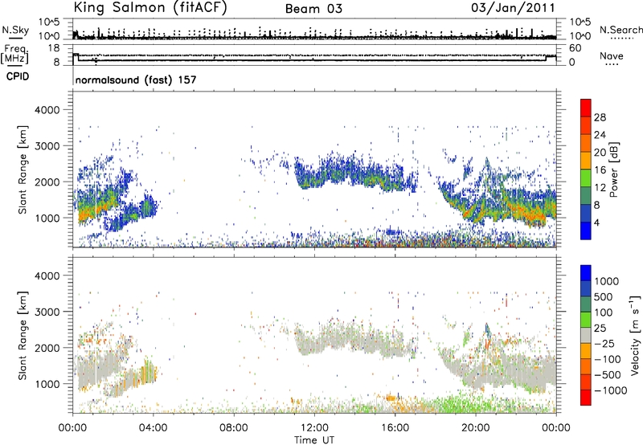Click 'Slant Range [km]' label of power panel
Screen dimensions: 643x445
pos(23,169)
